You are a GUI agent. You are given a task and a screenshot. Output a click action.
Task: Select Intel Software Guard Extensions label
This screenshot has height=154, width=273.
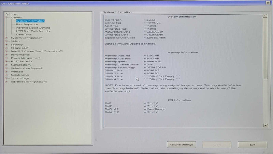tap(37, 51)
